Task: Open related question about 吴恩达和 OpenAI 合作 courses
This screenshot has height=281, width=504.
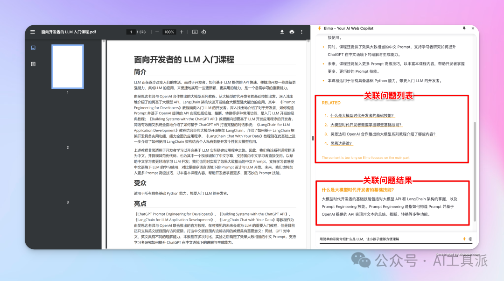Action: pos(383,134)
